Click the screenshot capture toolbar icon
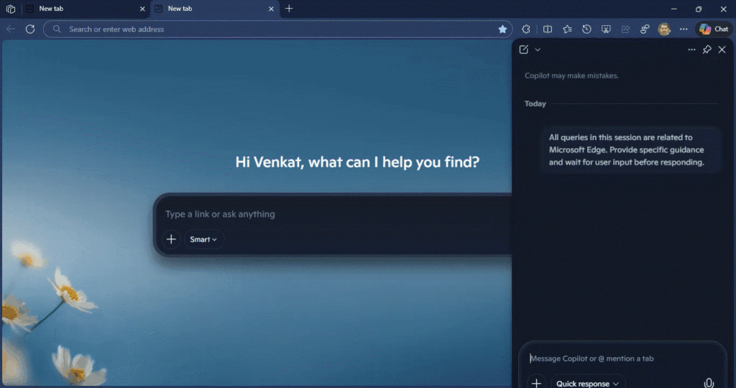 (606, 29)
